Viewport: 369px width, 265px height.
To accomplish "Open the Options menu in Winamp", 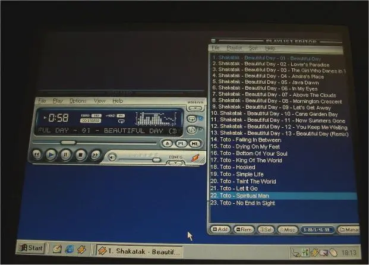I will point(78,101).
